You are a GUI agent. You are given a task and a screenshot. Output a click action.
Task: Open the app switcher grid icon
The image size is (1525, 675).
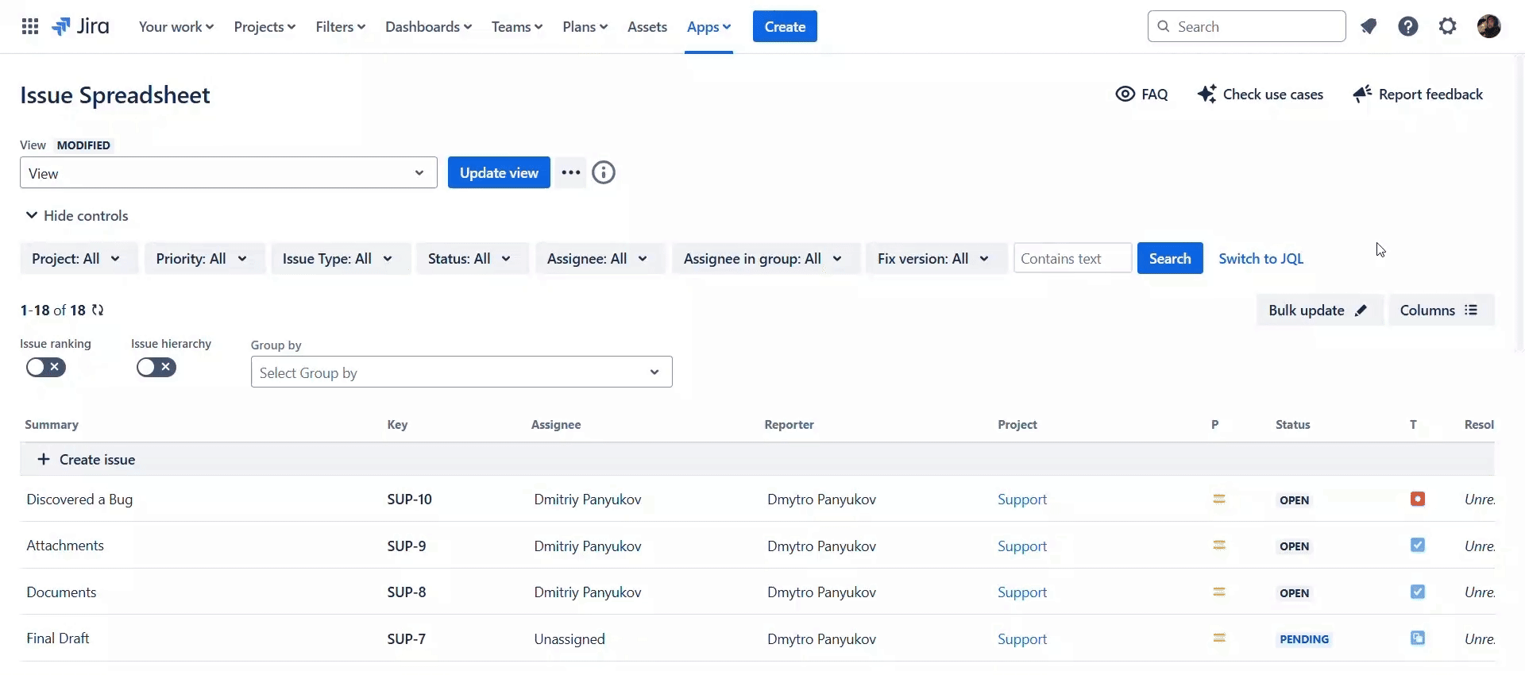pos(30,27)
